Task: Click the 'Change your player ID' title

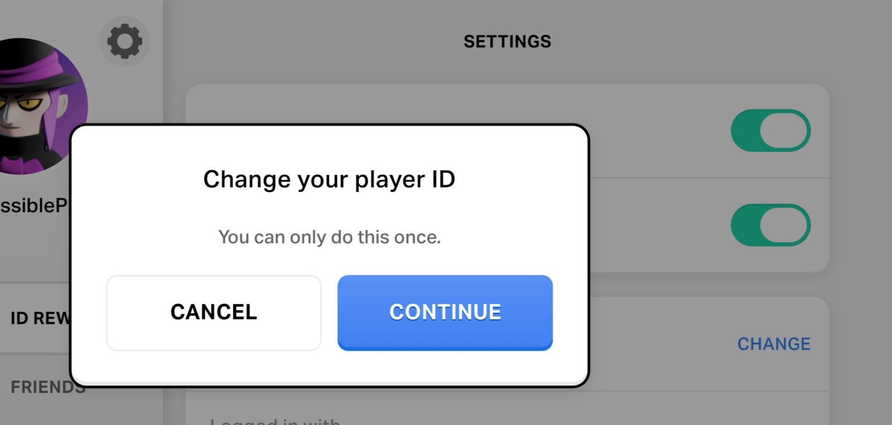Action: click(x=329, y=179)
